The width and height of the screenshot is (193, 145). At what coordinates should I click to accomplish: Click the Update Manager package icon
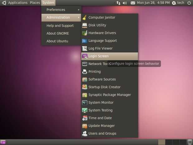click(85, 126)
